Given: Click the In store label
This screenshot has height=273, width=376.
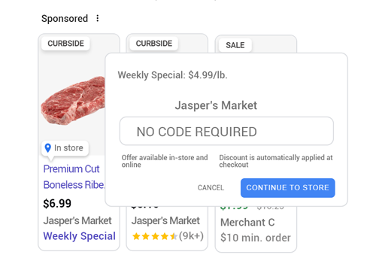Looking at the screenshot, I should (68, 148).
